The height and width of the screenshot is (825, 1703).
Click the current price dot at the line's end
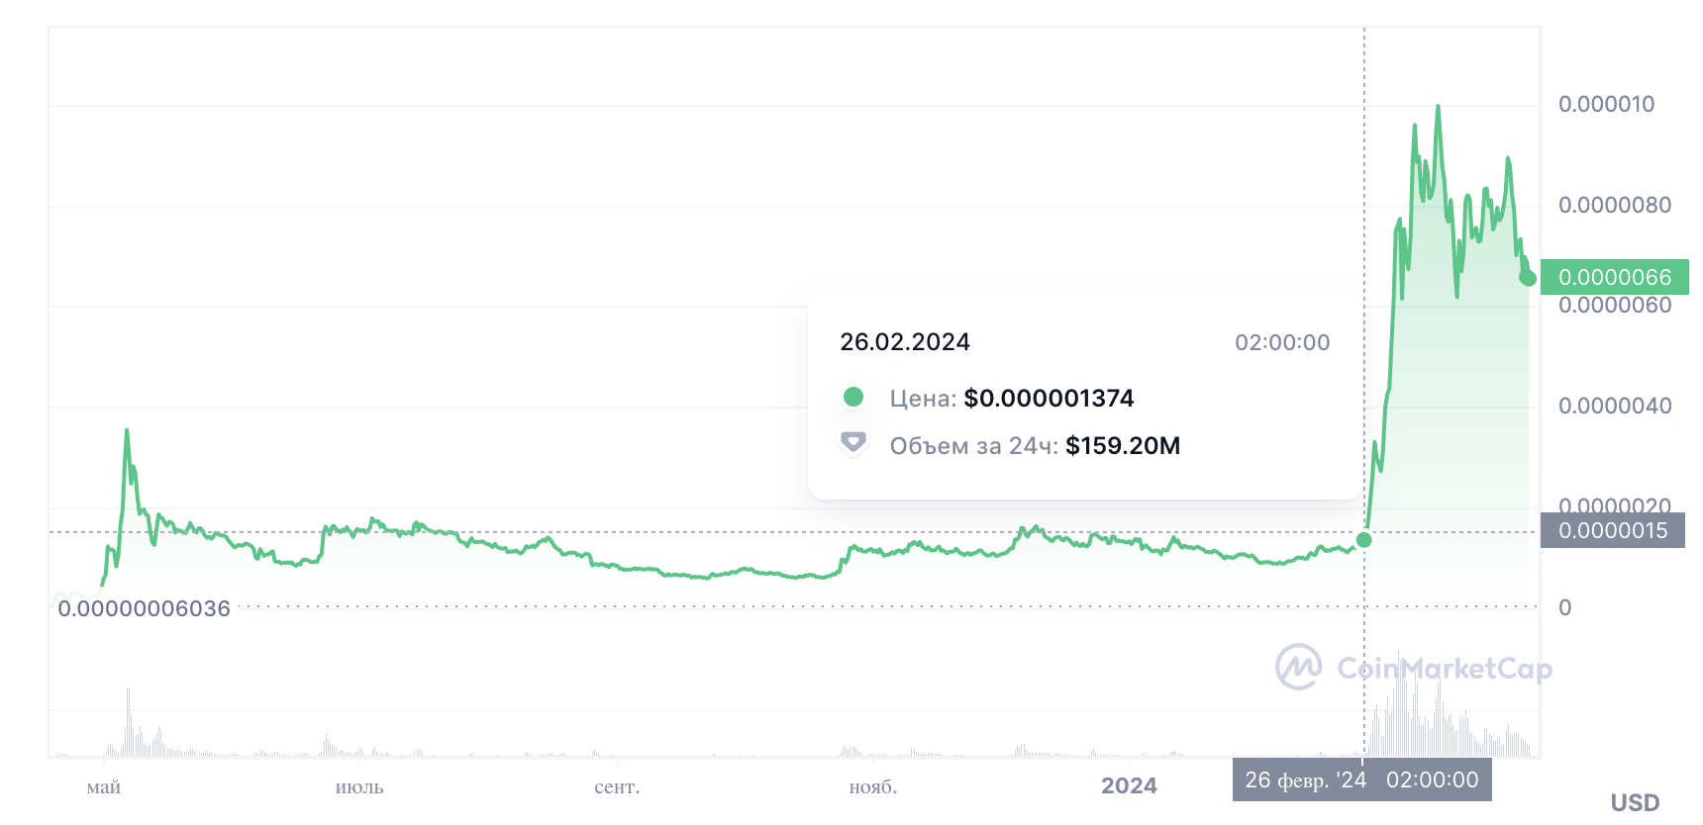(x=1528, y=278)
